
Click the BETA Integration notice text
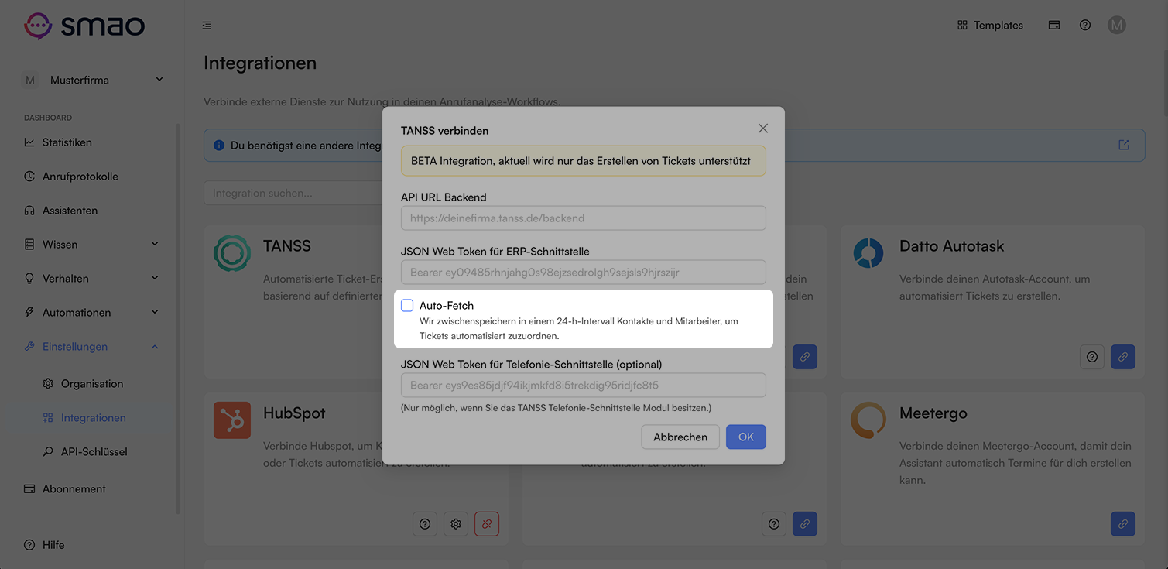[x=581, y=161]
